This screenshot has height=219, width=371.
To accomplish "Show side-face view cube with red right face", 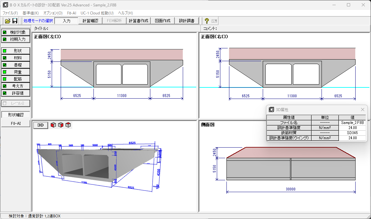I will pyautogui.click(x=61, y=125).
